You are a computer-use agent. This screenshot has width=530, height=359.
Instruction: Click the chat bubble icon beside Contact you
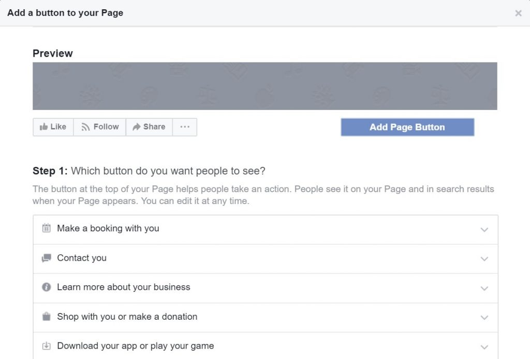point(47,258)
